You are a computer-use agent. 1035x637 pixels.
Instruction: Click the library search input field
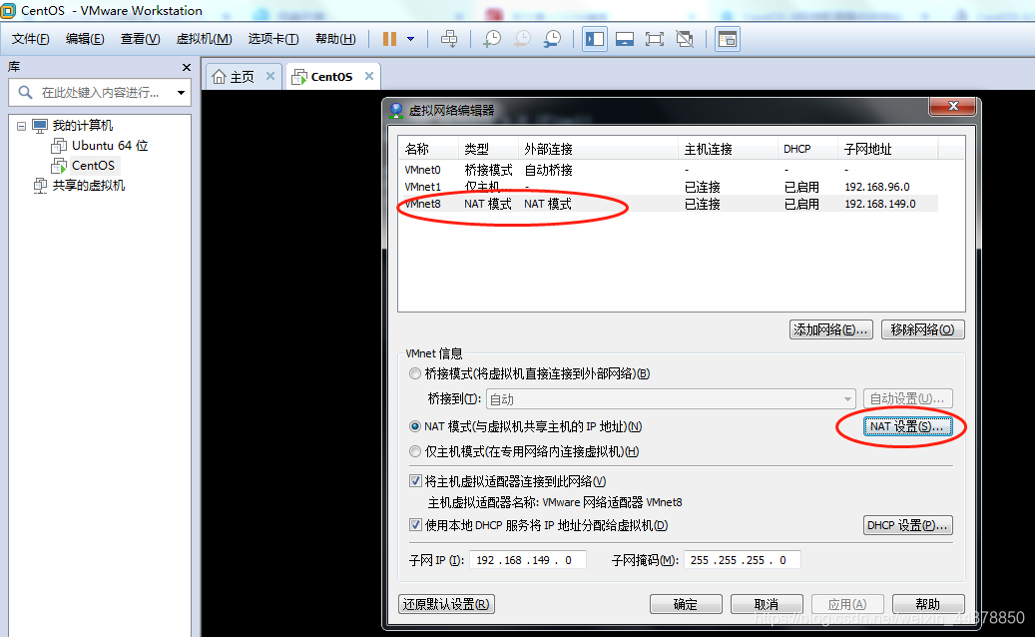click(x=101, y=93)
